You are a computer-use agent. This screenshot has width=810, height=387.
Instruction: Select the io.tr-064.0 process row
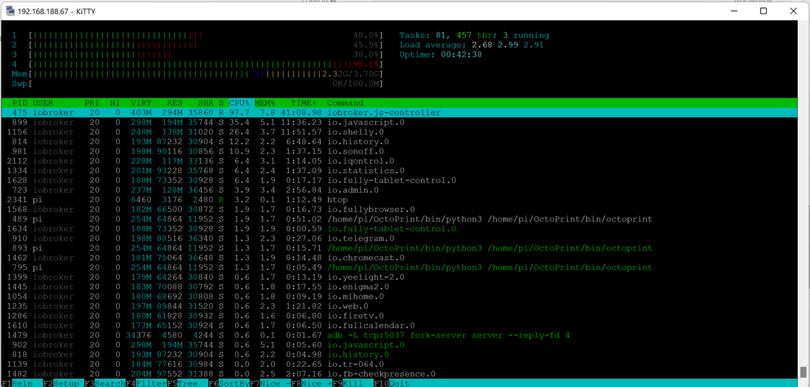[398, 364]
